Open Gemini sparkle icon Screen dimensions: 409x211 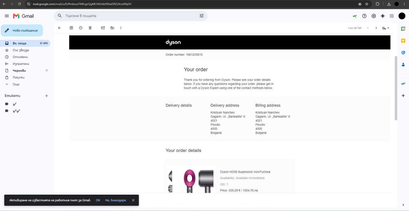click(x=383, y=16)
